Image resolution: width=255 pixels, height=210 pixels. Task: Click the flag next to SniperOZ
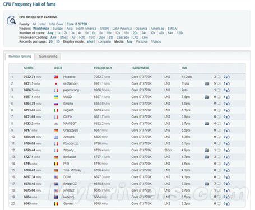pos(56,184)
